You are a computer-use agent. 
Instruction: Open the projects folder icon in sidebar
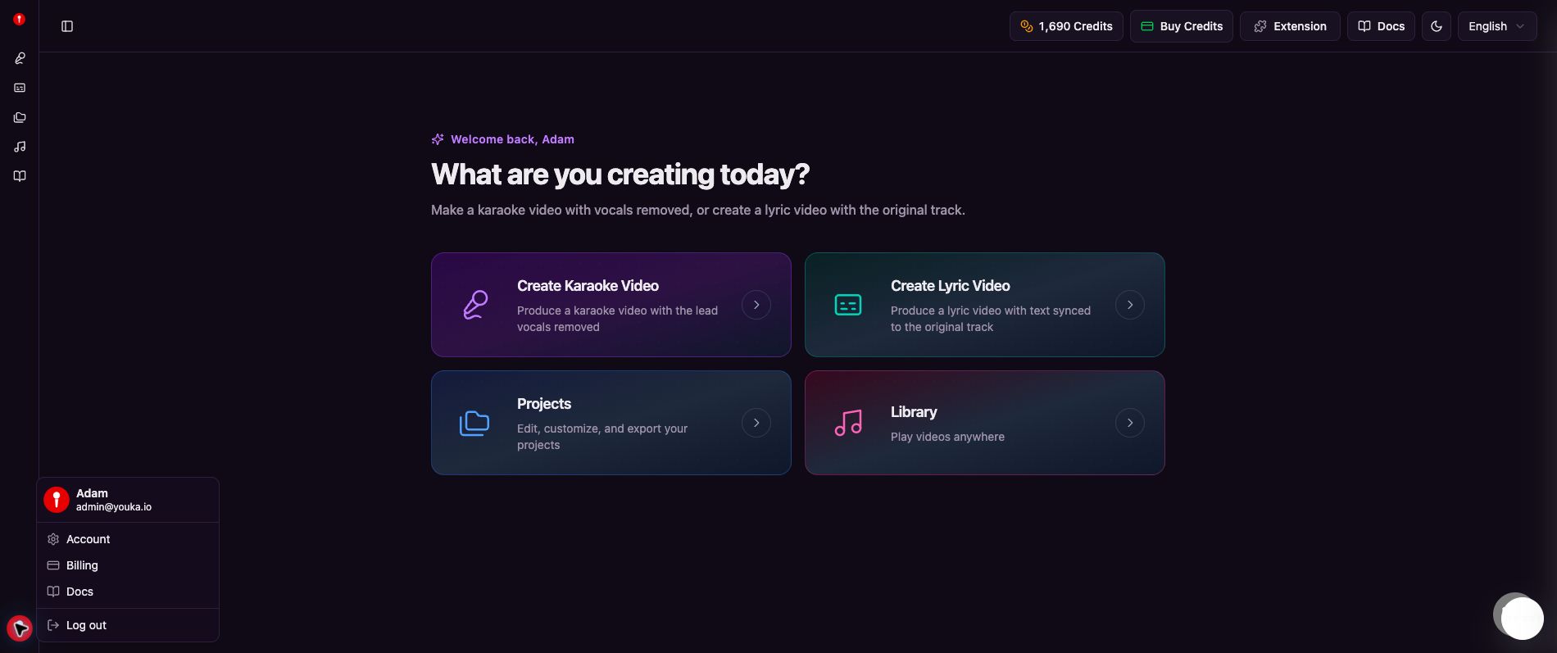[x=20, y=117]
